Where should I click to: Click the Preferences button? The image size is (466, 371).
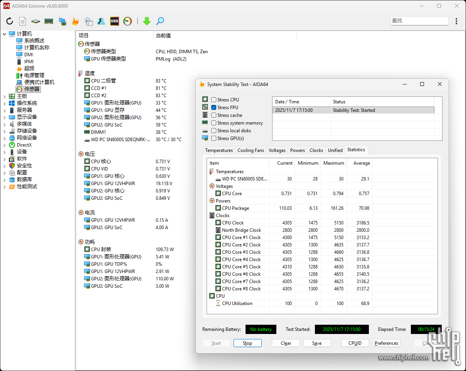coord(386,343)
